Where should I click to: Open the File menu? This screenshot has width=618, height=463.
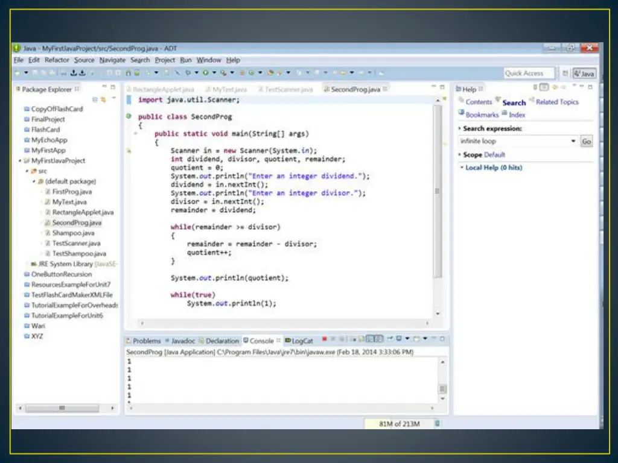[19, 60]
